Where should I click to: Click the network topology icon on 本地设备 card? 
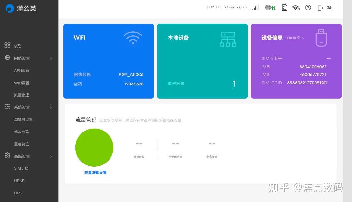[228, 39]
